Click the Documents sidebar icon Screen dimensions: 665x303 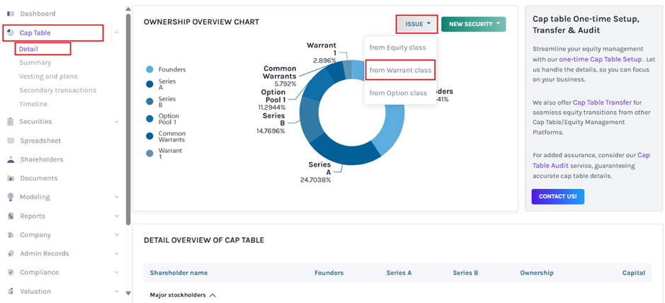click(11, 178)
